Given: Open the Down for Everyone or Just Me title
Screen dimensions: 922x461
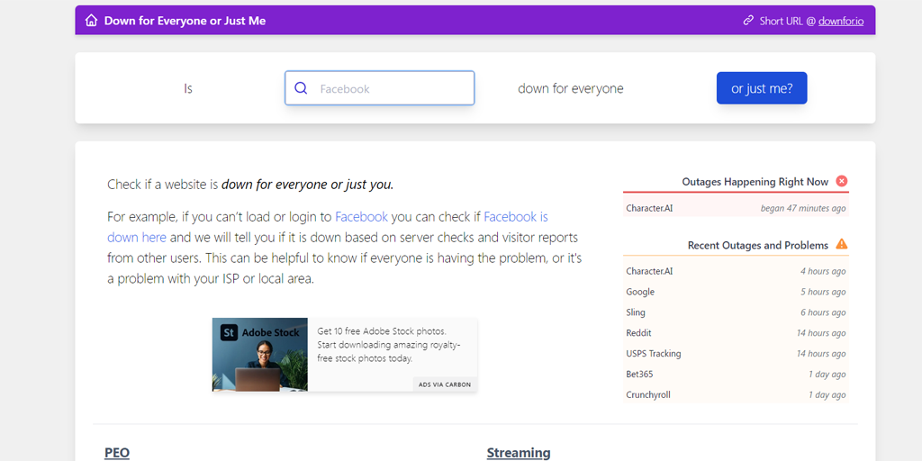Looking at the screenshot, I should click(x=185, y=21).
